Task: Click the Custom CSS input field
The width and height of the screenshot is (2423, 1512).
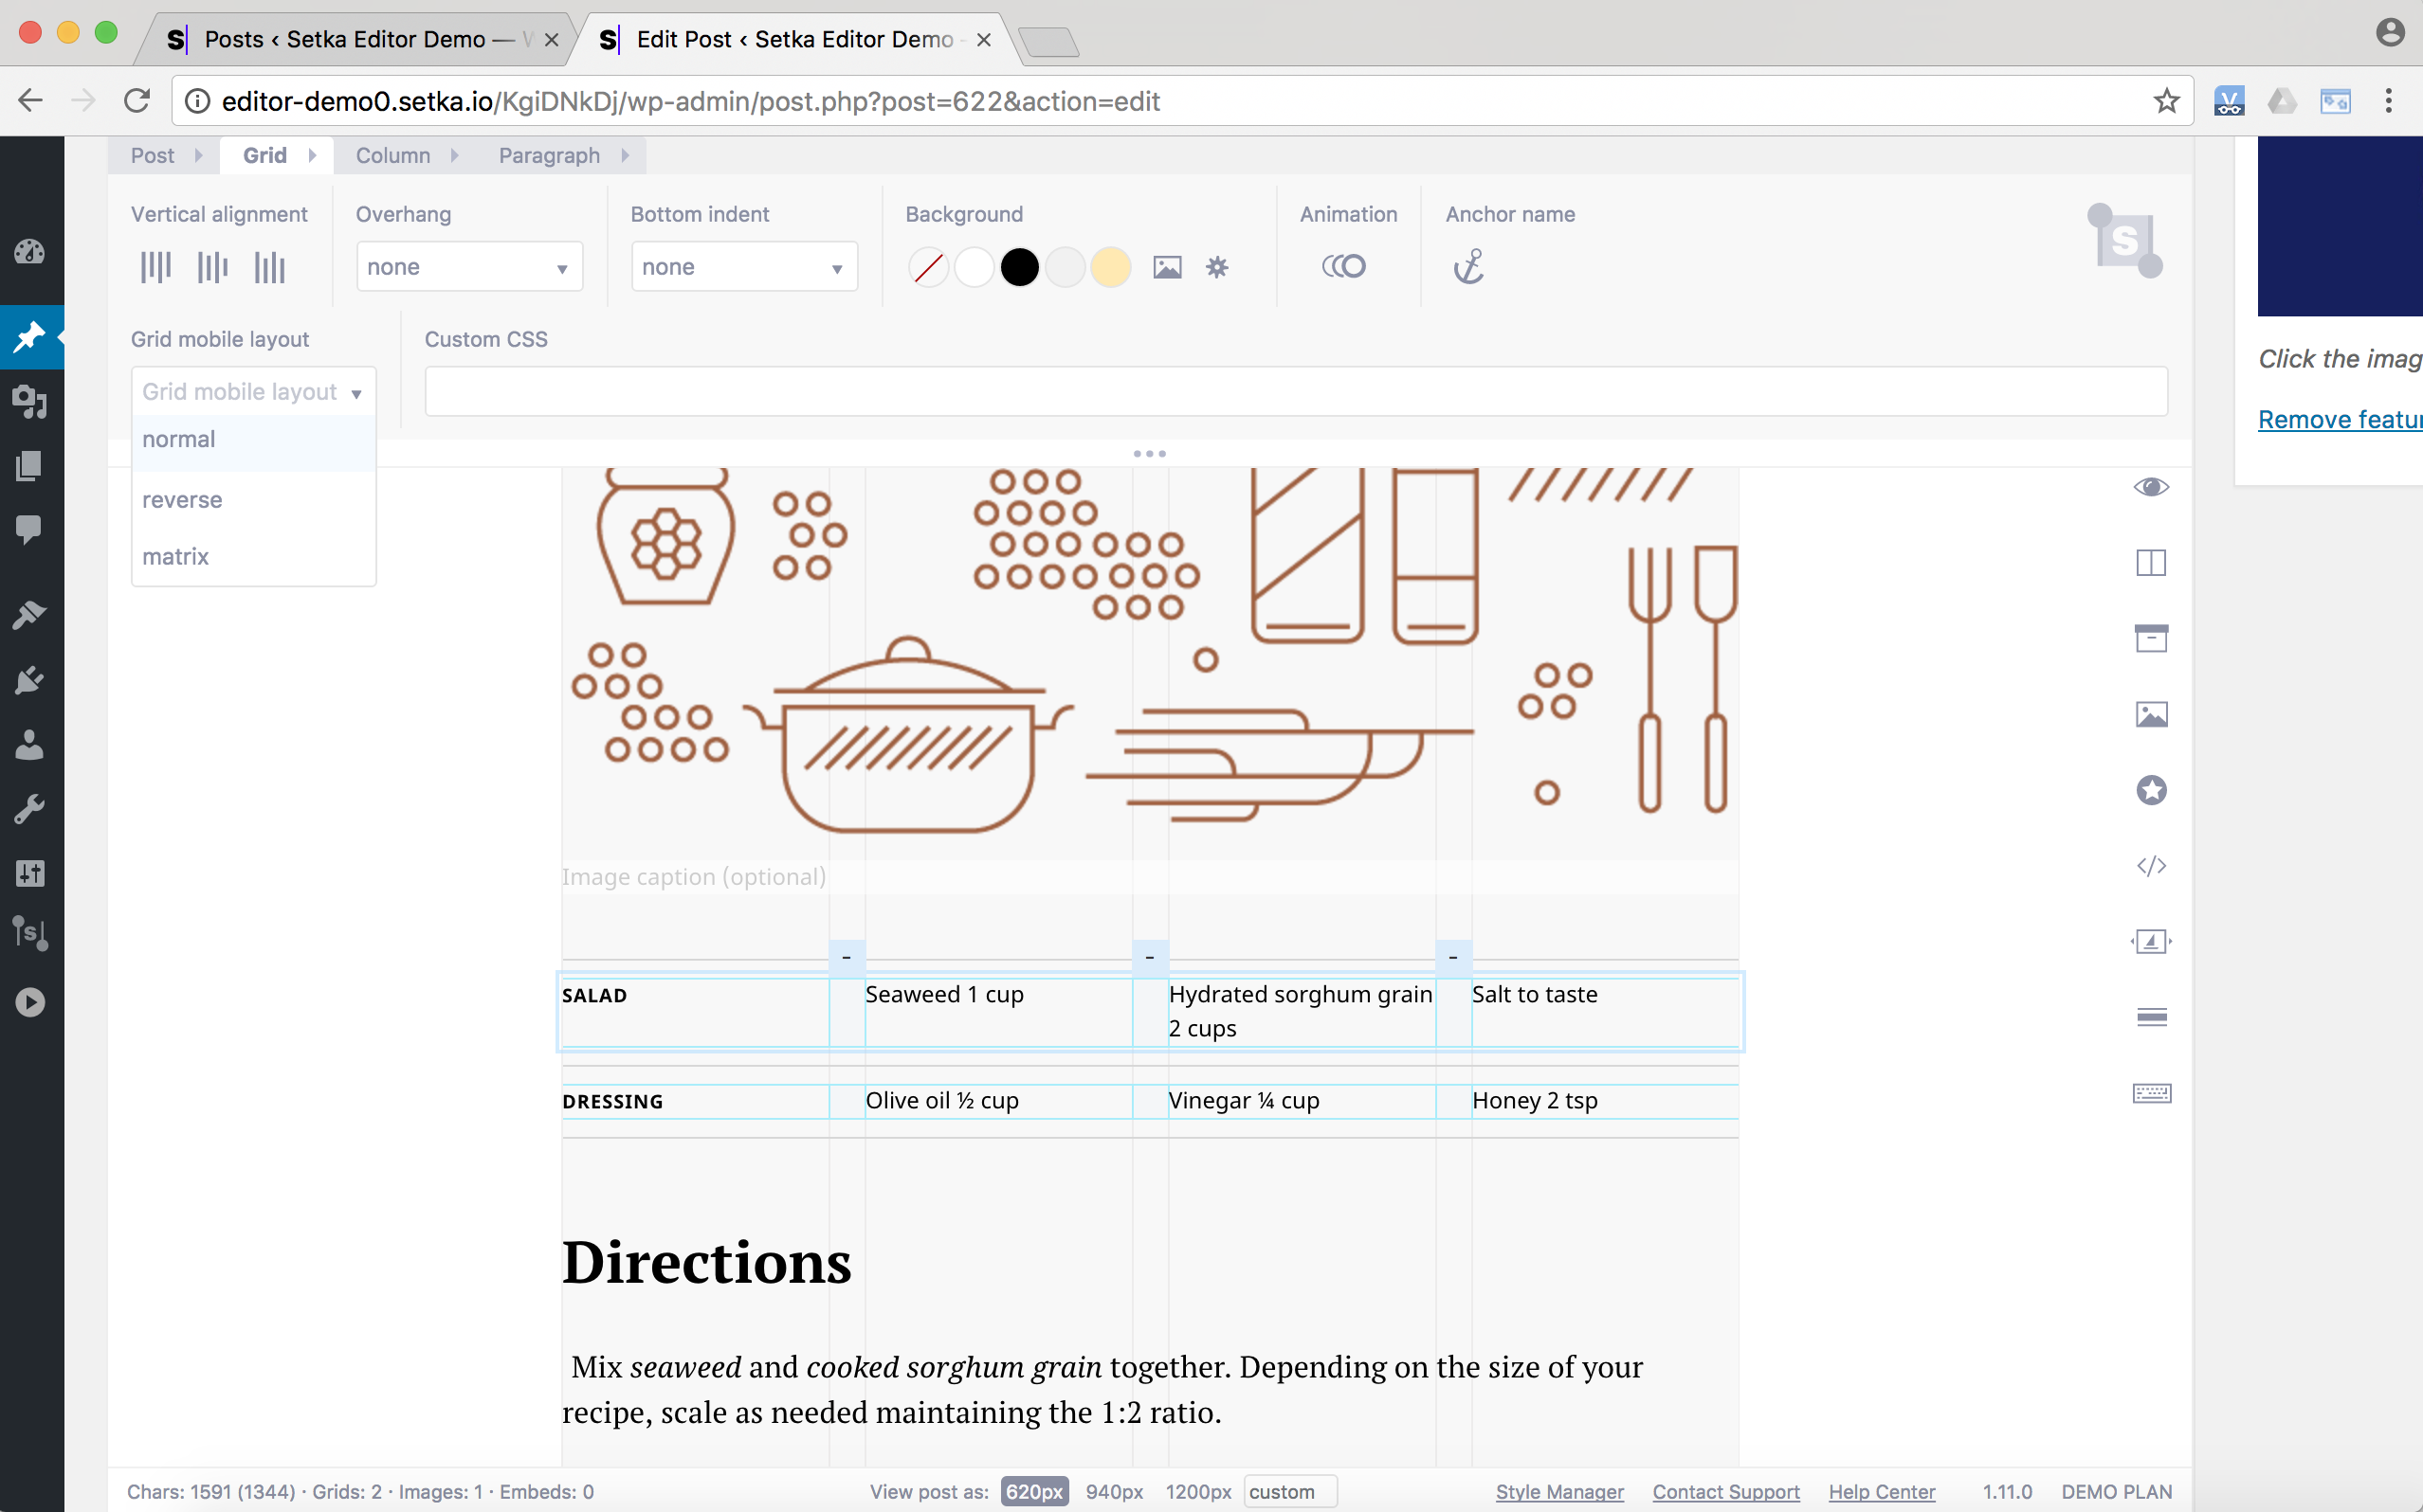Action: 1296,391
